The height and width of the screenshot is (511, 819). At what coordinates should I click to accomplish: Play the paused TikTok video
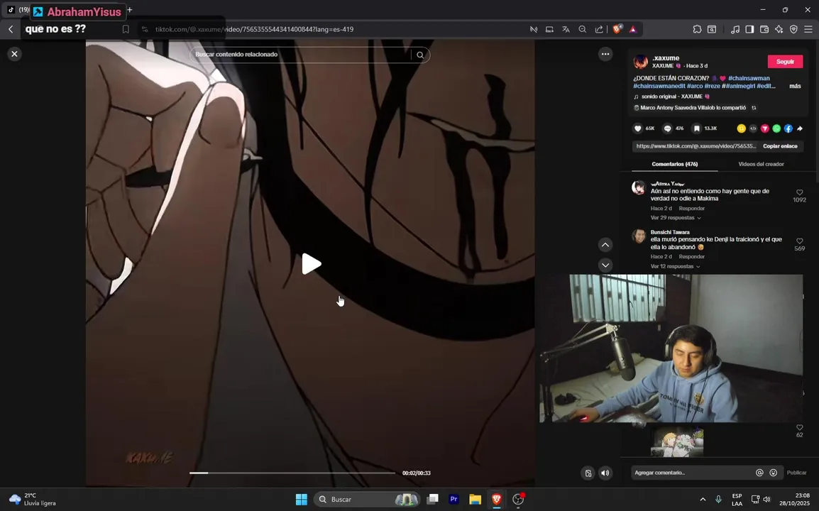pyautogui.click(x=312, y=264)
